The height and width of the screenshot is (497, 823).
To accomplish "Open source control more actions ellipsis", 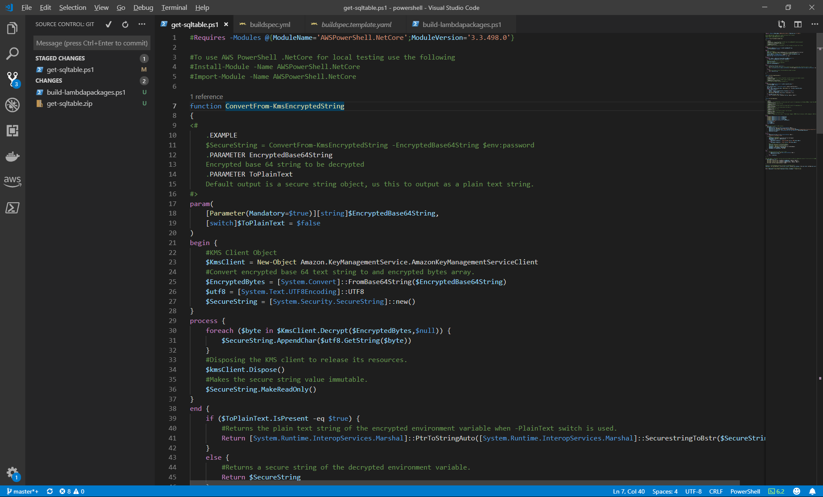I will pos(142,24).
